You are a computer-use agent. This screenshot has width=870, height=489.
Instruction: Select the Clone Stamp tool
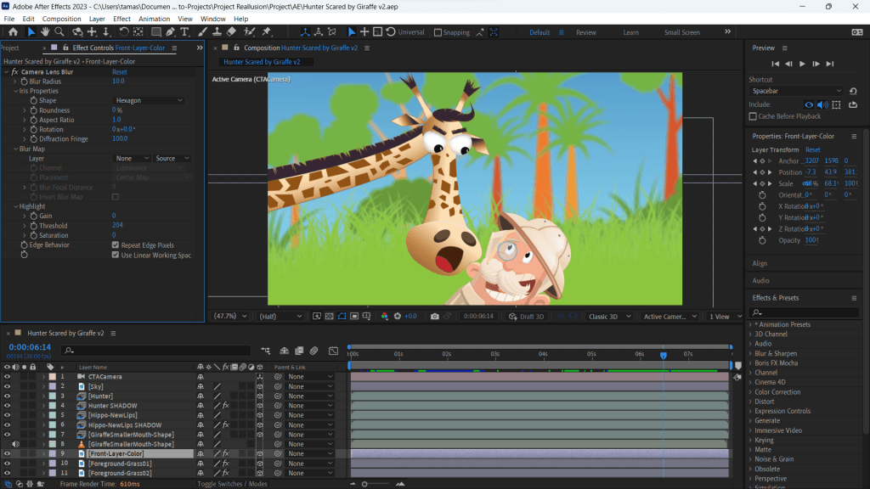(217, 32)
